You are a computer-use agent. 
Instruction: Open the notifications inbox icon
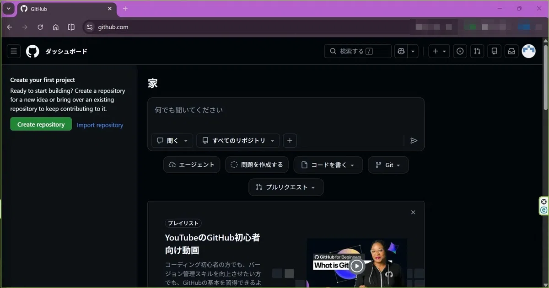pyautogui.click(x=511, y=51)
